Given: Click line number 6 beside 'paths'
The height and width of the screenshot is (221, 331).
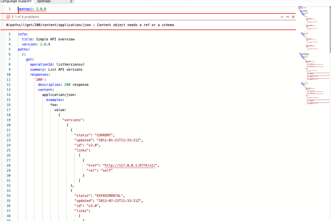Looking at the screenshot, I should (9, 49).
